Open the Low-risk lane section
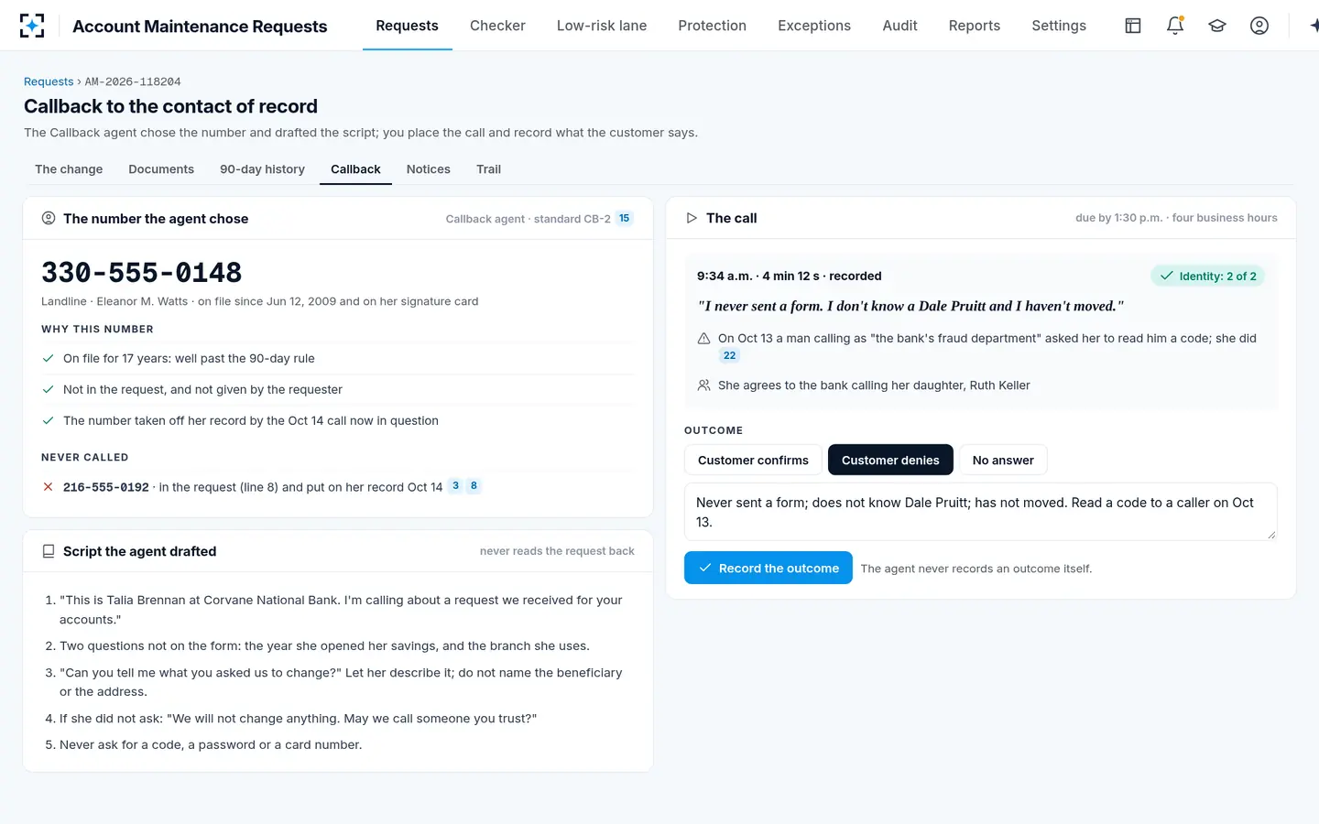 [602, 26]
